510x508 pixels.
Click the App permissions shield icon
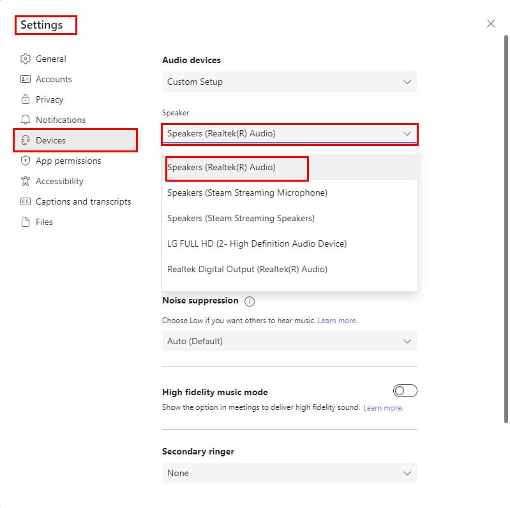point(26,161)
